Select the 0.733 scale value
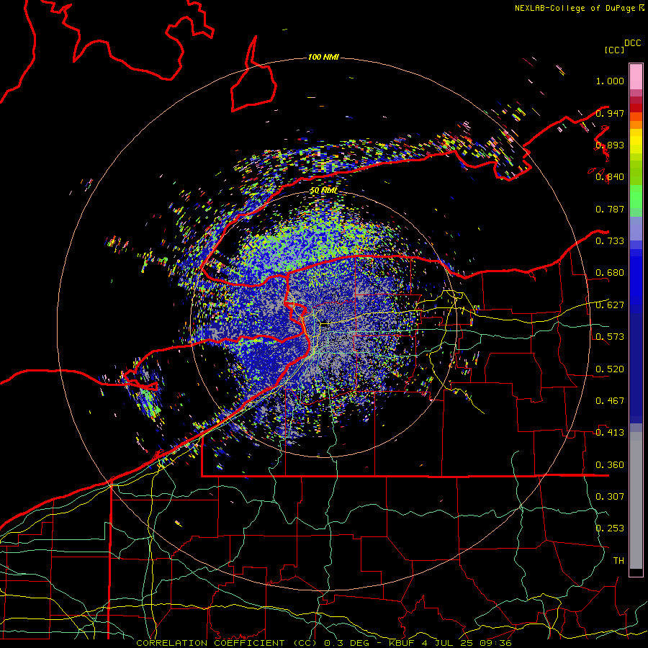The width and height of the screenshot is (648, 648). click(610, 241)
